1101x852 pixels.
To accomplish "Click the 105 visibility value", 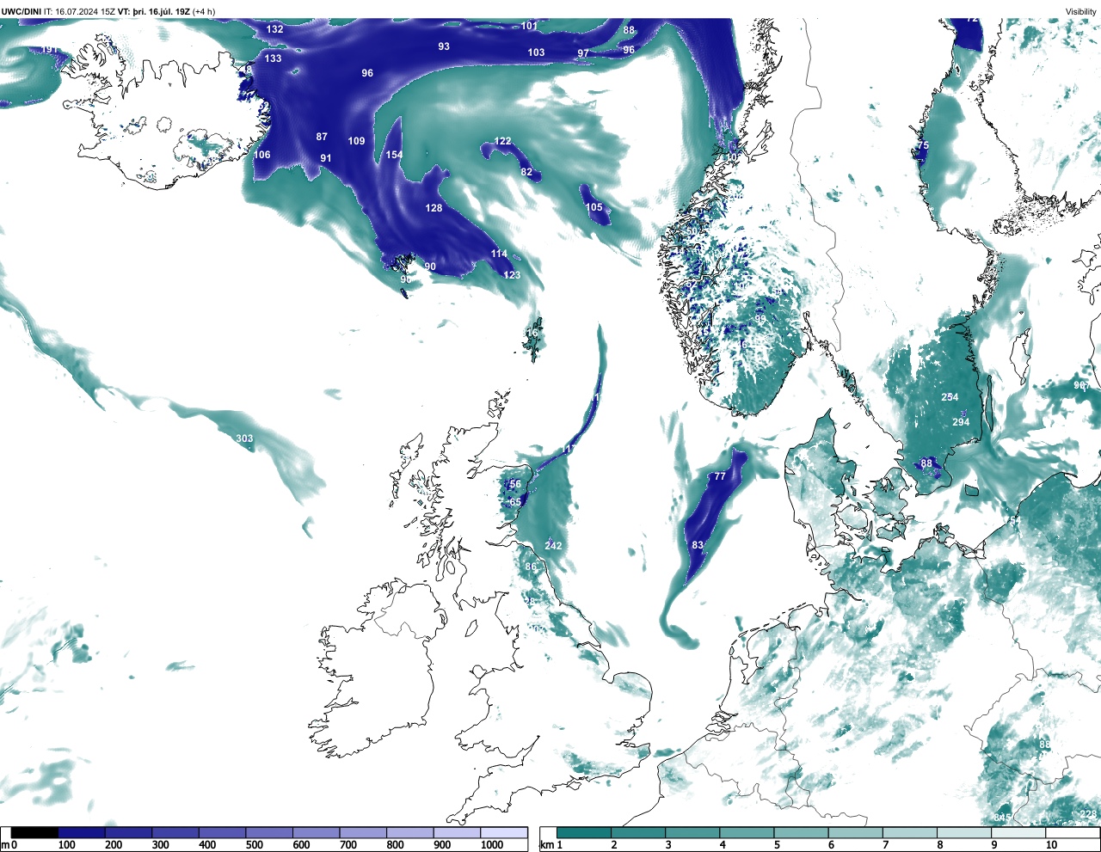I will pos(594,207).
